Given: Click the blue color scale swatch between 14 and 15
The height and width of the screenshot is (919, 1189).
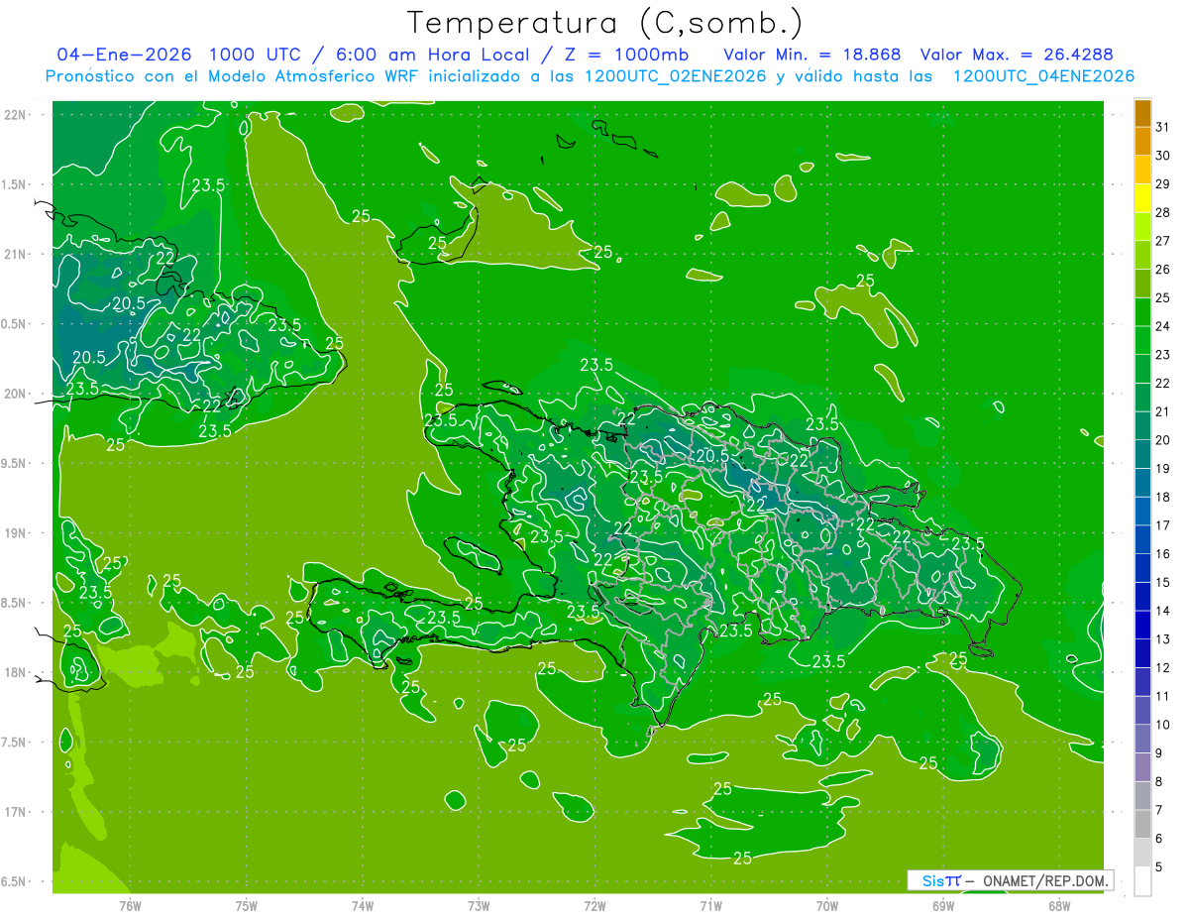Looking at the screenshot, I should (x=1142, y=597).
